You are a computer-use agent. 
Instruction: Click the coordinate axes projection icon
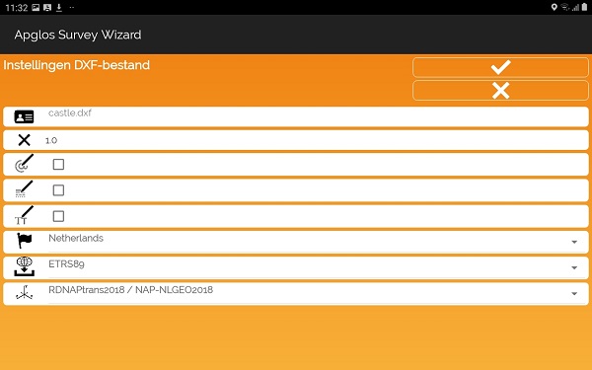pos(24,293)
